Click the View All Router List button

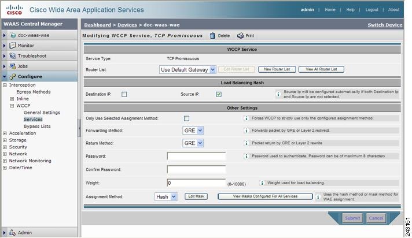coord(321,69)
